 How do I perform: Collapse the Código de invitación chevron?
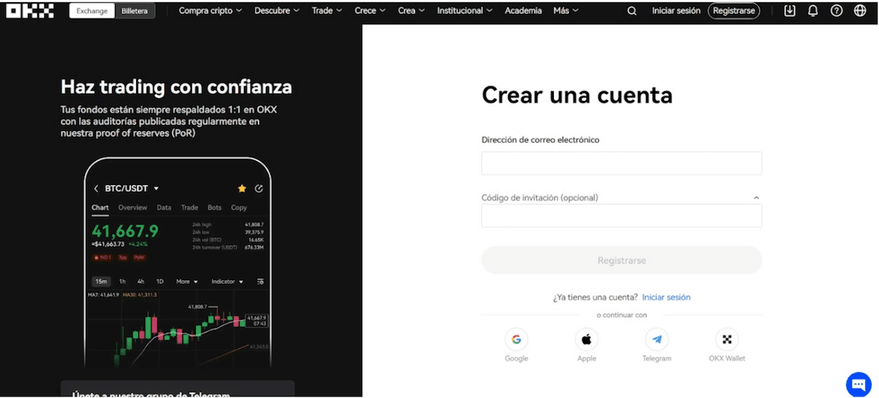point(756,198)
